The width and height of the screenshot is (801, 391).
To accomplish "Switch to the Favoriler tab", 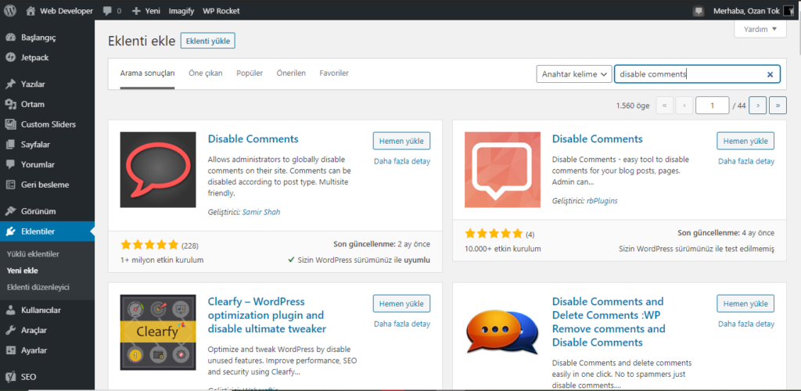I will [334, 74].
